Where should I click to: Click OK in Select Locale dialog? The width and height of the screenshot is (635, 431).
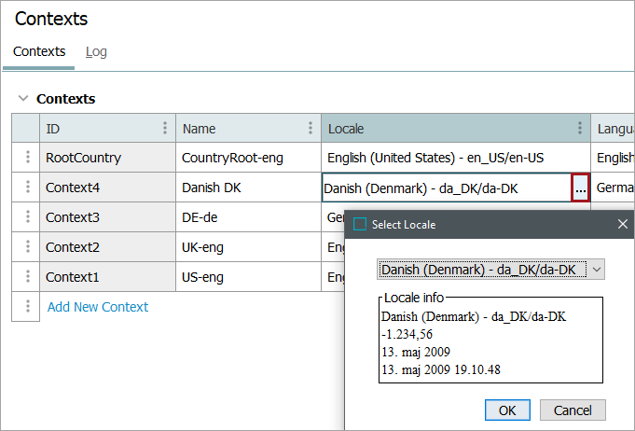pyautogui.click(x=507, y=410)
